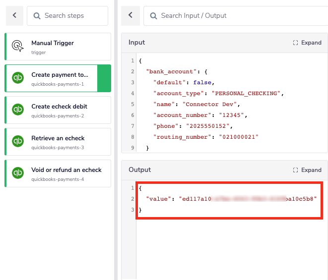Click the "account_type" key
The width and height of the screenshot is (328, 280).
pyautogui.click(x=179, y=93)
